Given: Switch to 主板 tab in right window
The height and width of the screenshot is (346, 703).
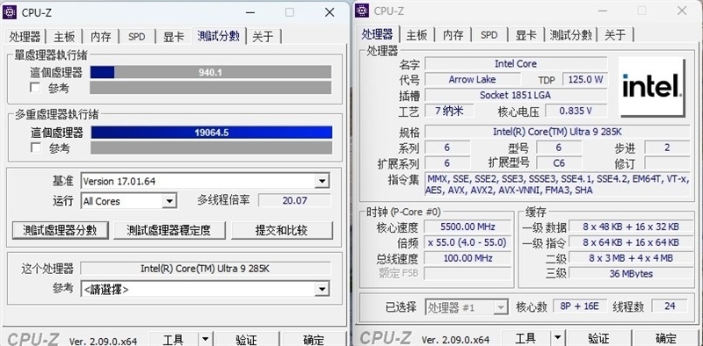Looking at the screenshot, I should pyautogui.click(x=417, y=35).
